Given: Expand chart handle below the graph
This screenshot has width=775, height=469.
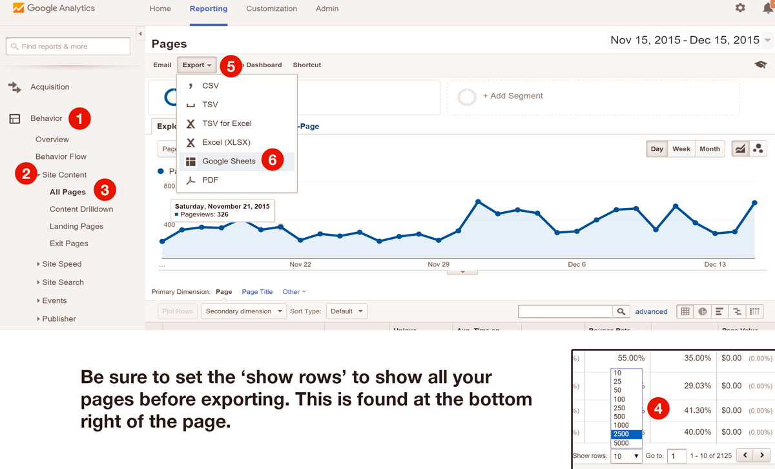Looking at the screenshot, I should pos(462,272).
